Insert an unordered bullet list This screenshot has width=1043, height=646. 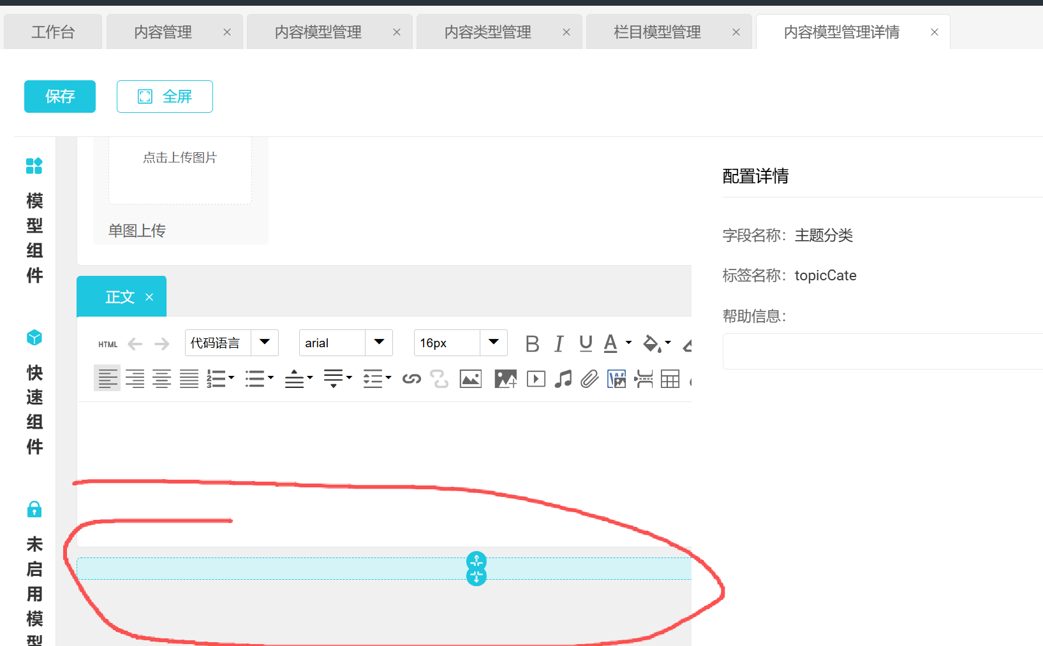[x=255, y=379]
